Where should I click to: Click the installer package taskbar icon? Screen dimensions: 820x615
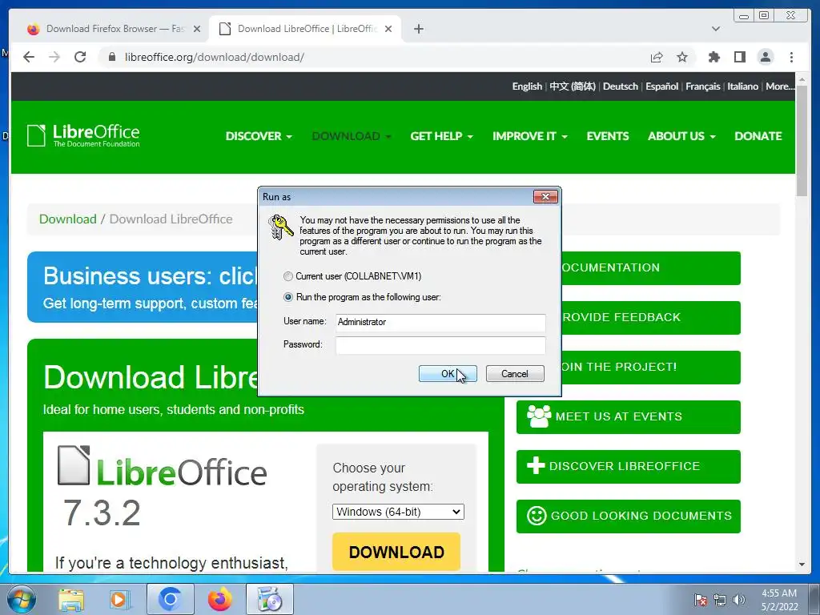pyautogui.click(x=270, y=599)
